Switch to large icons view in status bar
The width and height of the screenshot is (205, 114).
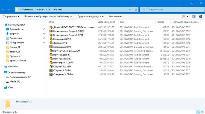click(x=202, y=112)
